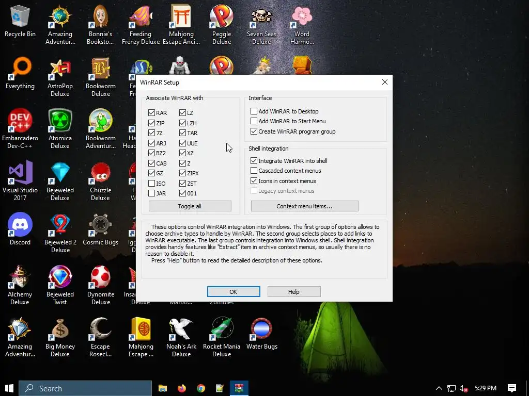The image size is (529, 396).
Task: Toggle the 7Z file association
Action: 151,133
